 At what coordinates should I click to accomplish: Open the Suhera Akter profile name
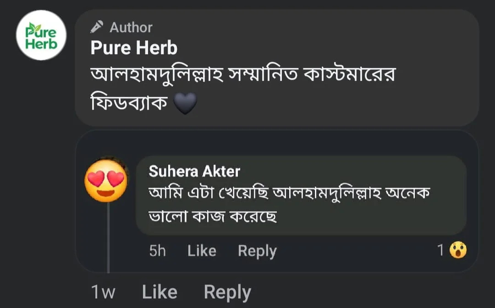(194, 172)
